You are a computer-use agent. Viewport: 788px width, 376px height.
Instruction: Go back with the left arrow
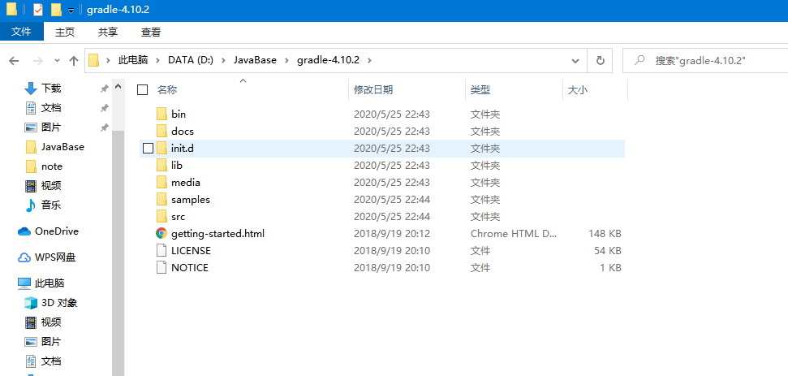14,61
